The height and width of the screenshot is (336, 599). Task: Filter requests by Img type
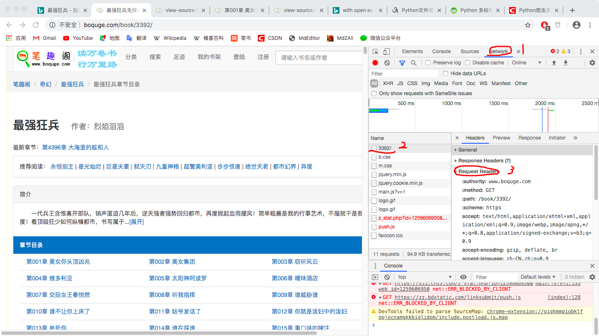click(x=426, y=83)
